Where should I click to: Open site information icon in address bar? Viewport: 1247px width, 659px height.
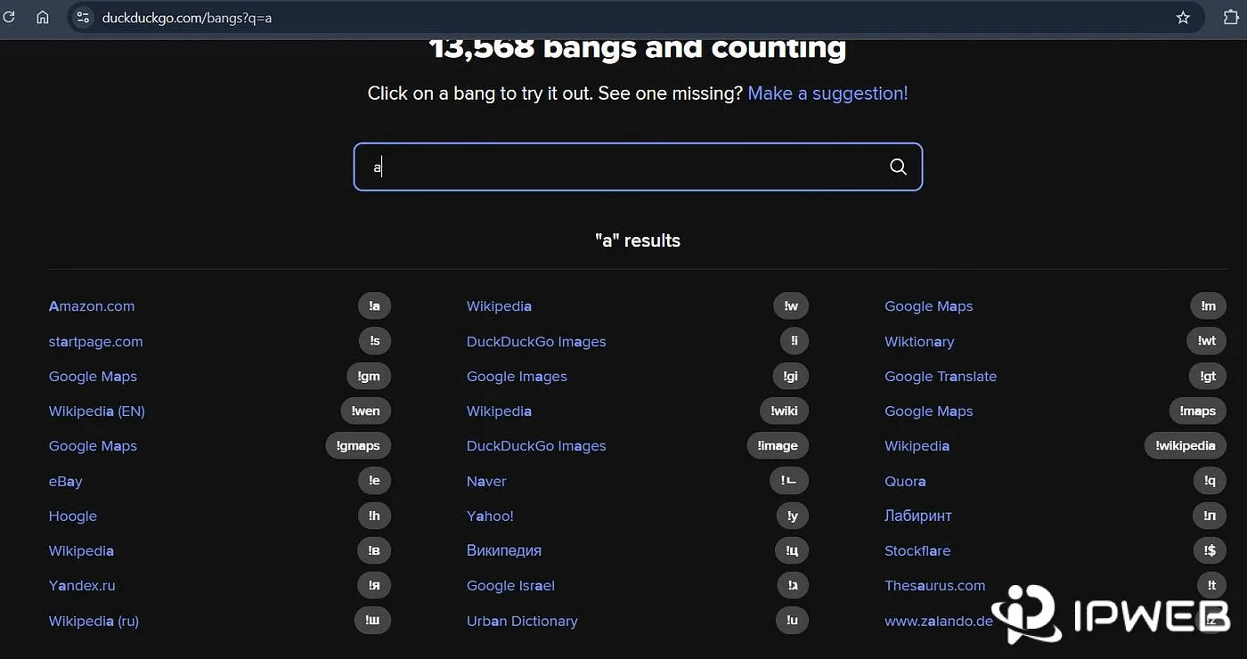(83, 17)
